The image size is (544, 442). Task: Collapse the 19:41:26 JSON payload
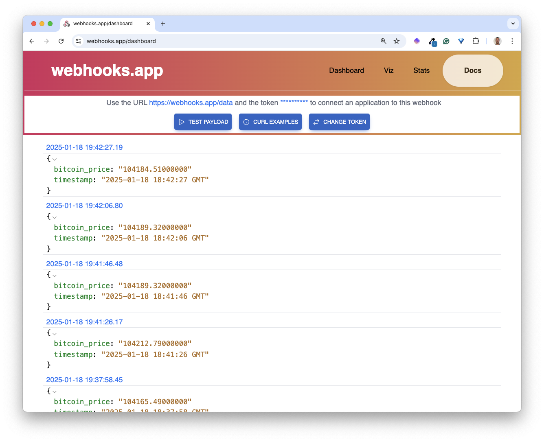[x=55, y=333]
